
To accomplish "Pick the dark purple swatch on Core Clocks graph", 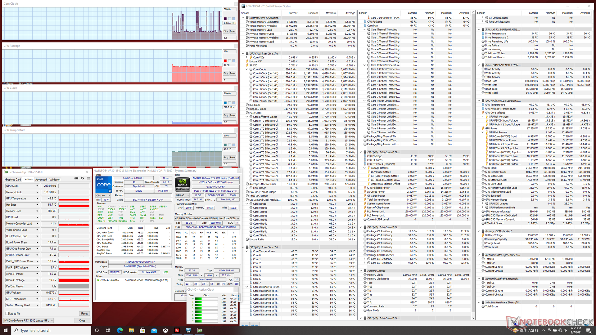I will 225,19.
